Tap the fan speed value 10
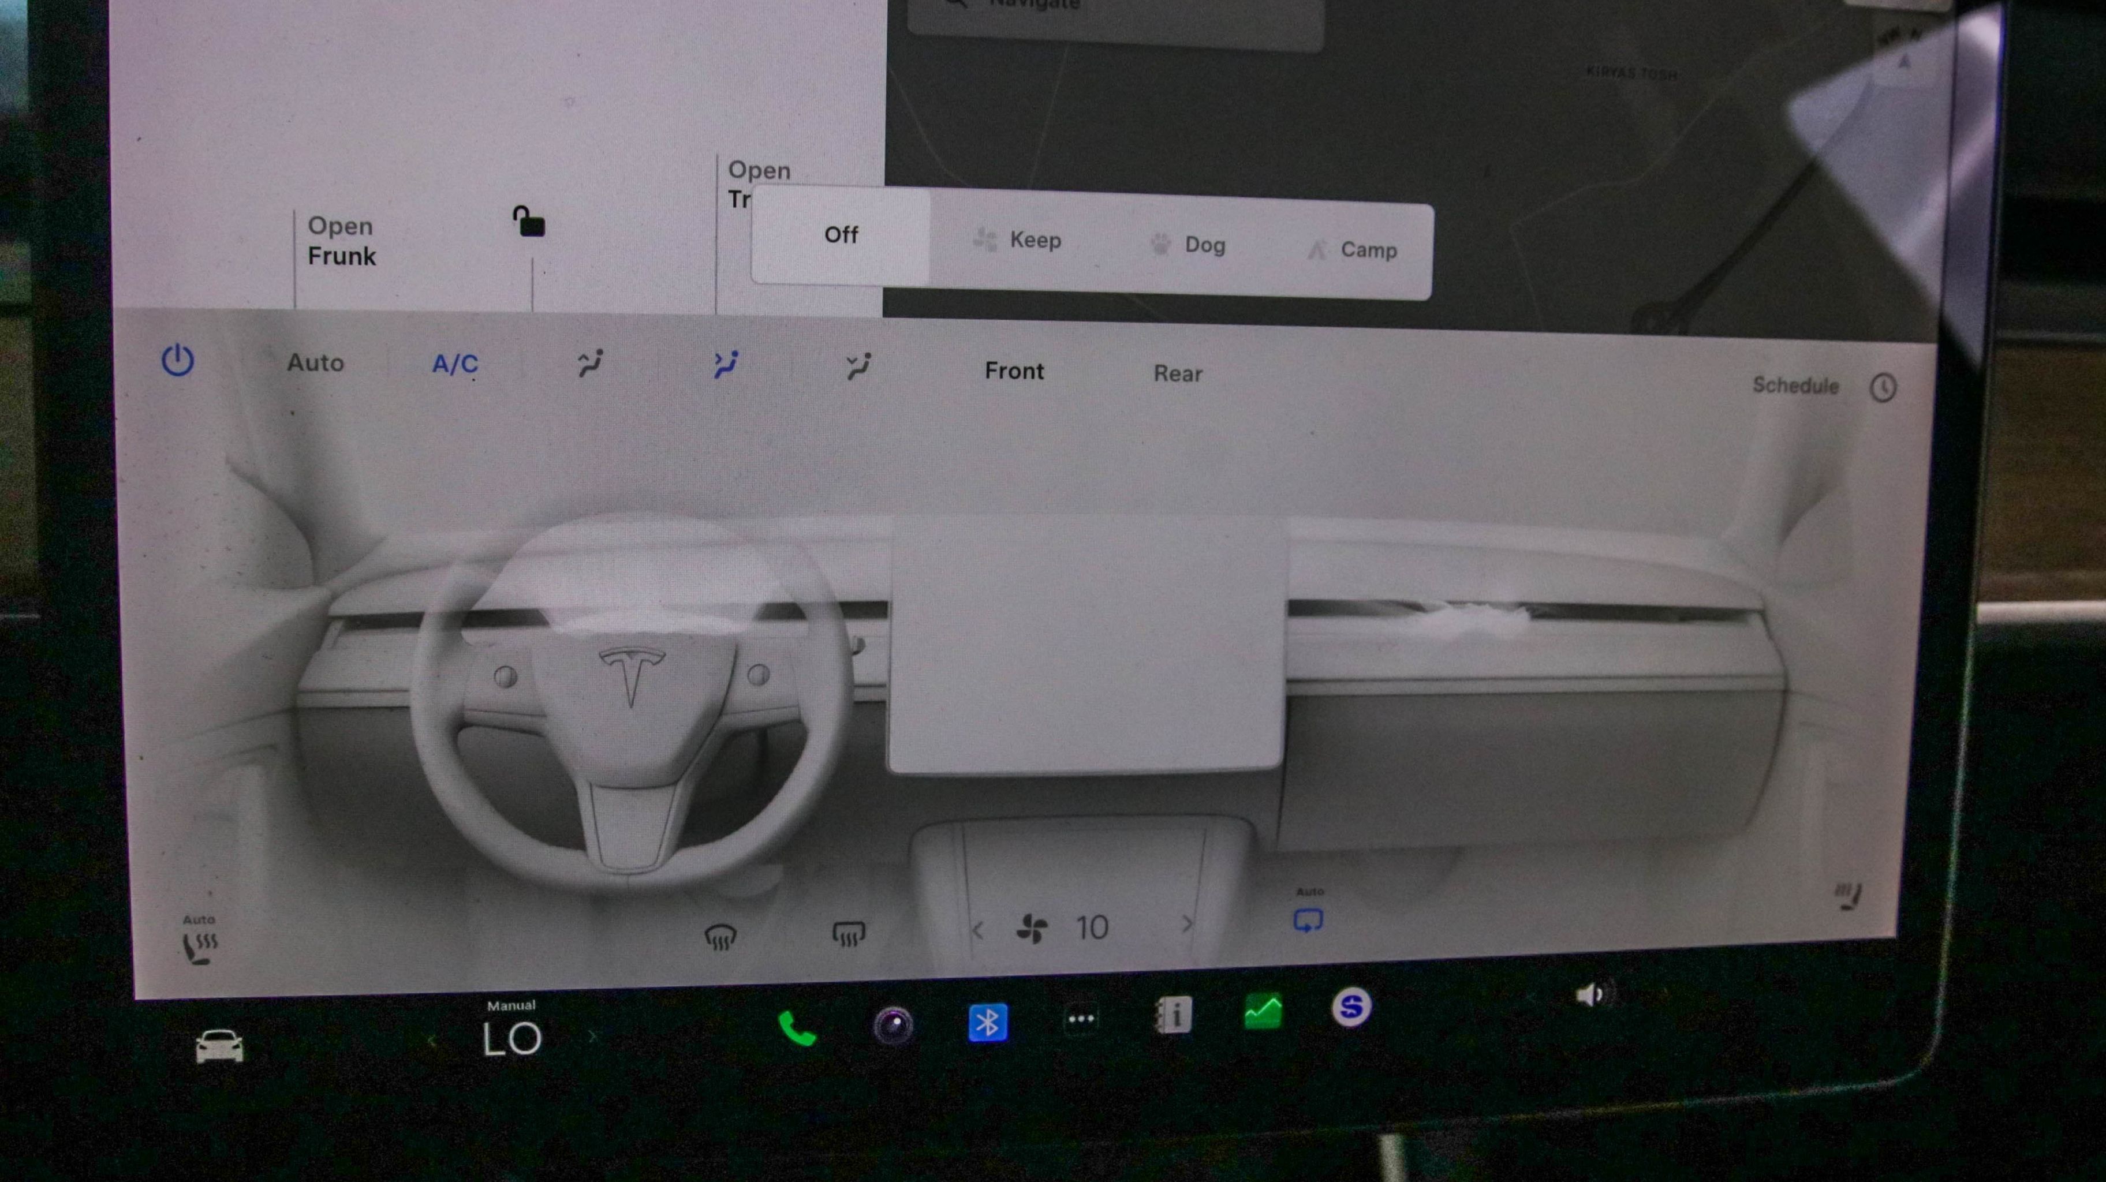 pos(1092,928)
